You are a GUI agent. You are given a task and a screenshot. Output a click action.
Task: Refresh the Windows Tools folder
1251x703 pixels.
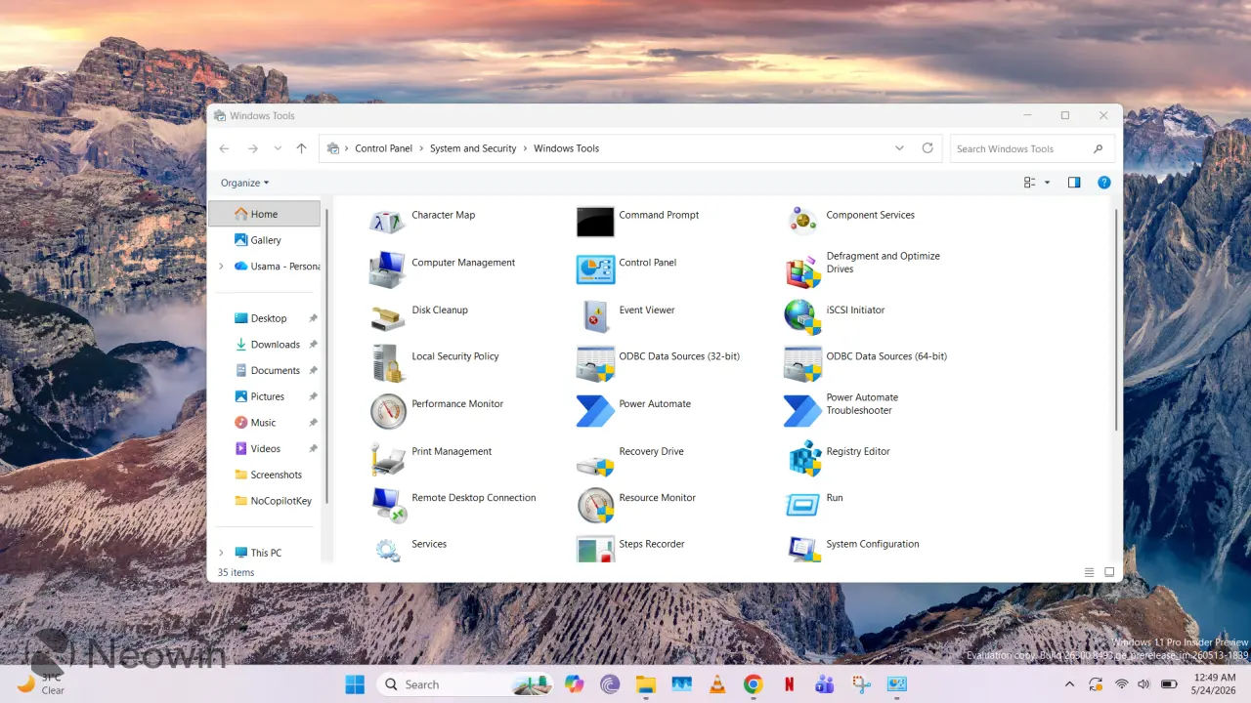click(927, 148)
